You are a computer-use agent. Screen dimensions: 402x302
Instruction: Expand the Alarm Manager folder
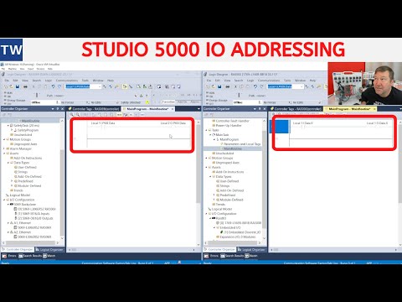click(4, 148)
